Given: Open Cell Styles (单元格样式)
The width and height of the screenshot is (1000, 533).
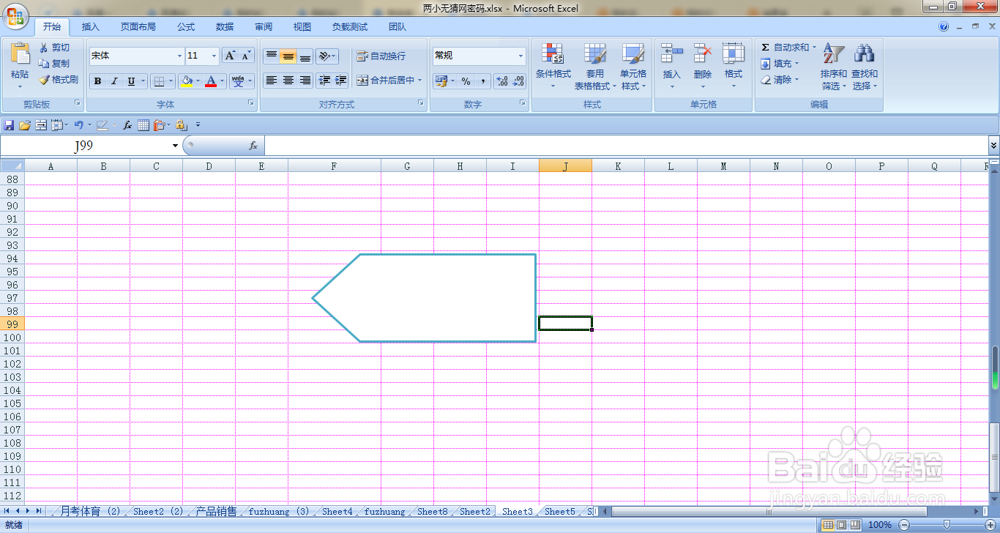Looking at the screenshot, I should pyautogui.click(x=633, y=66).
